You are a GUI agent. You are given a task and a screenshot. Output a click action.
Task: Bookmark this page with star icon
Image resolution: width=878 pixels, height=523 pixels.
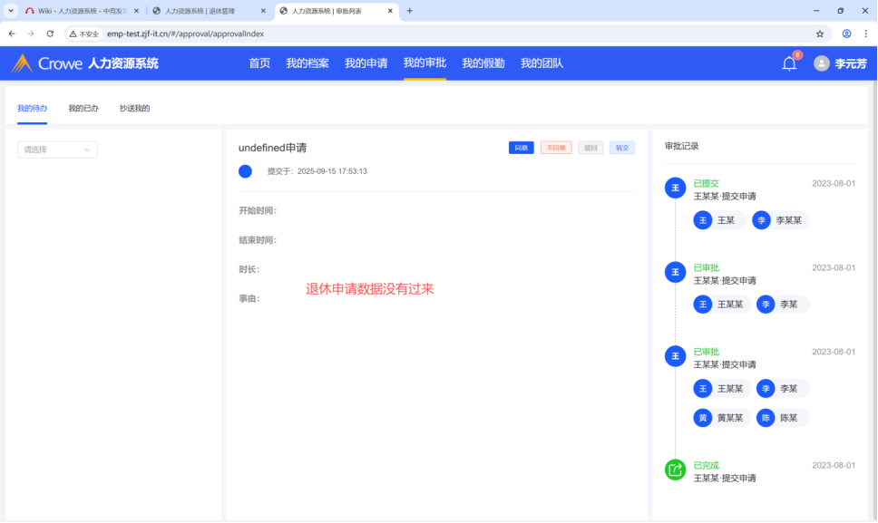820,34
